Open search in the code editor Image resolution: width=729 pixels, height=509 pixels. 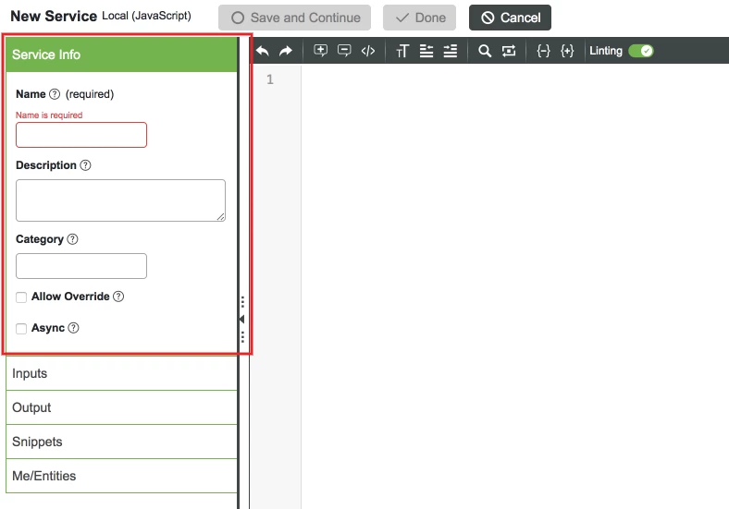485,51
